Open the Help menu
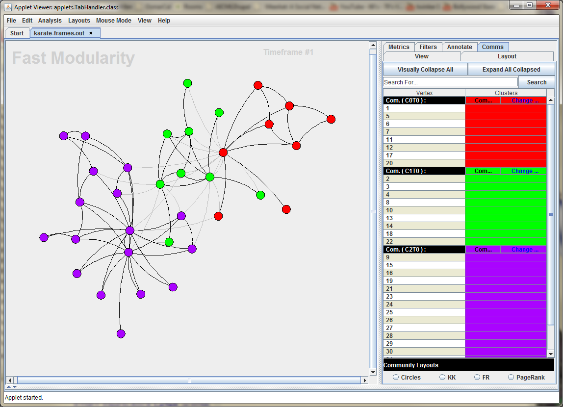 coord(164,21)
